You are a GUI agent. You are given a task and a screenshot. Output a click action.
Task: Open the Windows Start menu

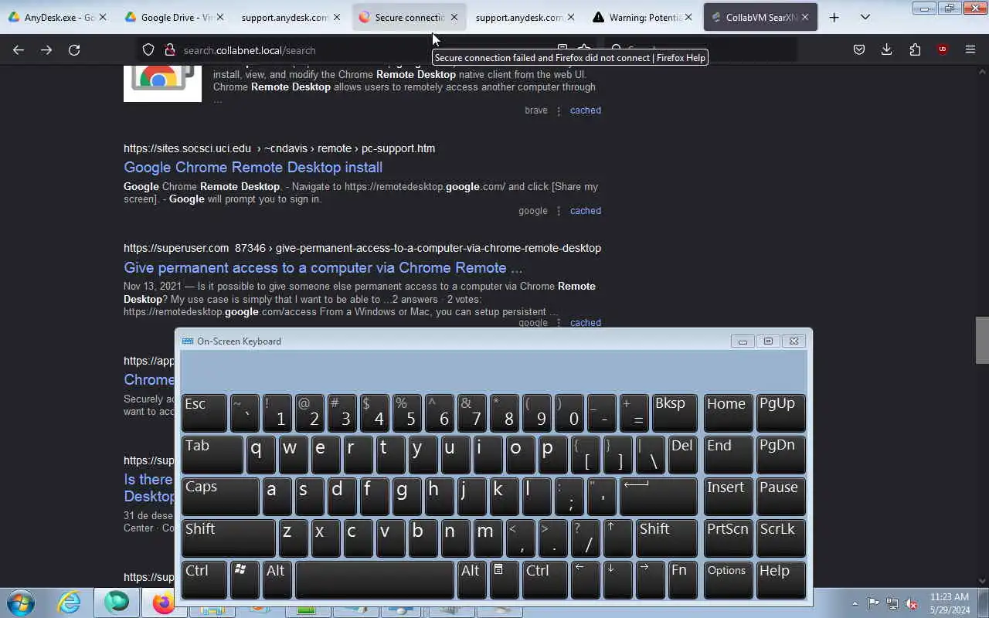click(21, 603)
